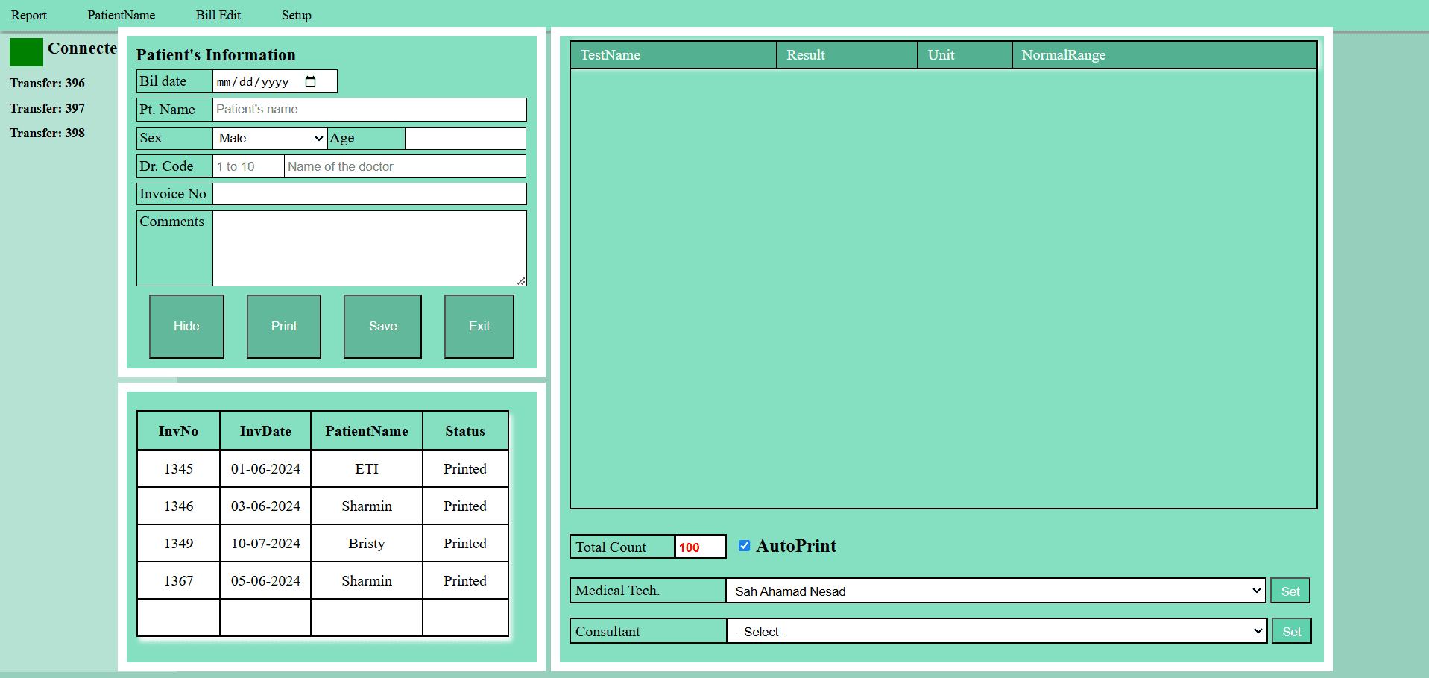Screen dimensions: 1429x678
Task: Select invoice number 1346 cell
Action: (x=179, y=506)
